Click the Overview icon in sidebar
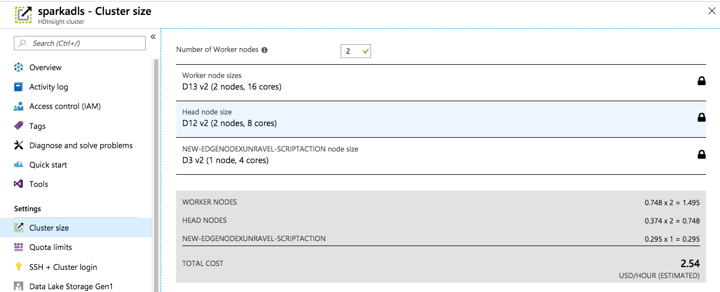This screenshot has width=720, height=292. (x=19, y=67)
